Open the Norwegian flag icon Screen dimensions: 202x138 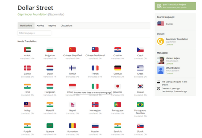(x=95, y=105)
